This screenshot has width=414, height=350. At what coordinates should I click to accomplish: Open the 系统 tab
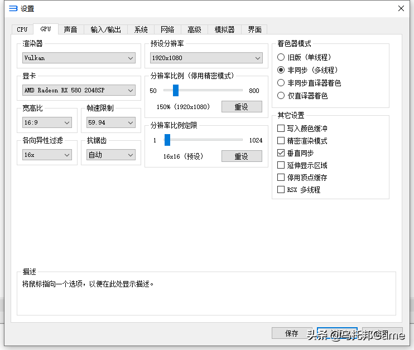point(141,29)
